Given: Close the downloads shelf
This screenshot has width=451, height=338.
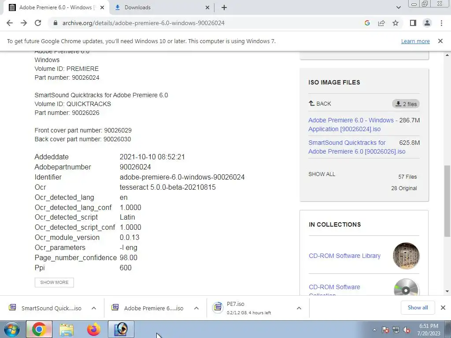Looking at the screenshot, I should (443, 308).
